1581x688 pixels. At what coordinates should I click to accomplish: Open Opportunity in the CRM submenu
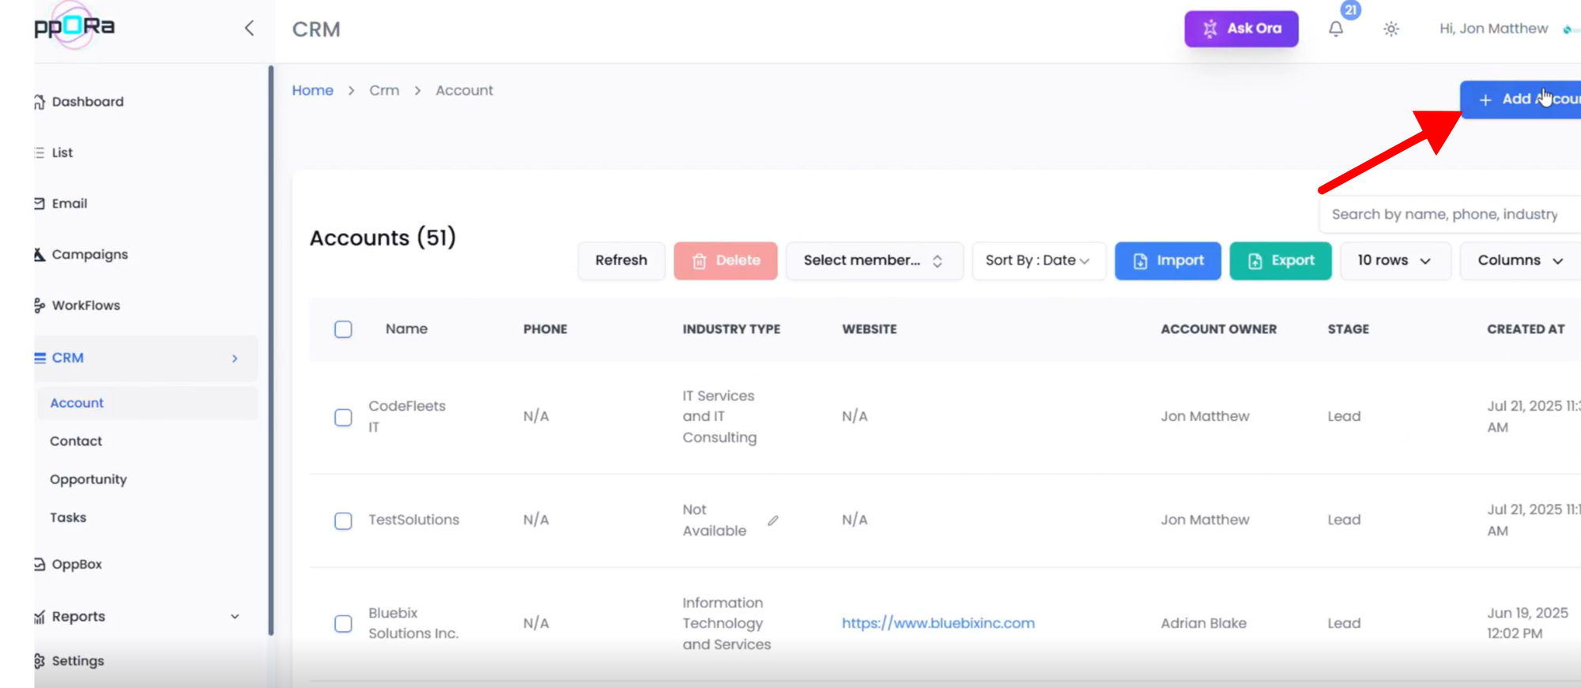point(88,479)
